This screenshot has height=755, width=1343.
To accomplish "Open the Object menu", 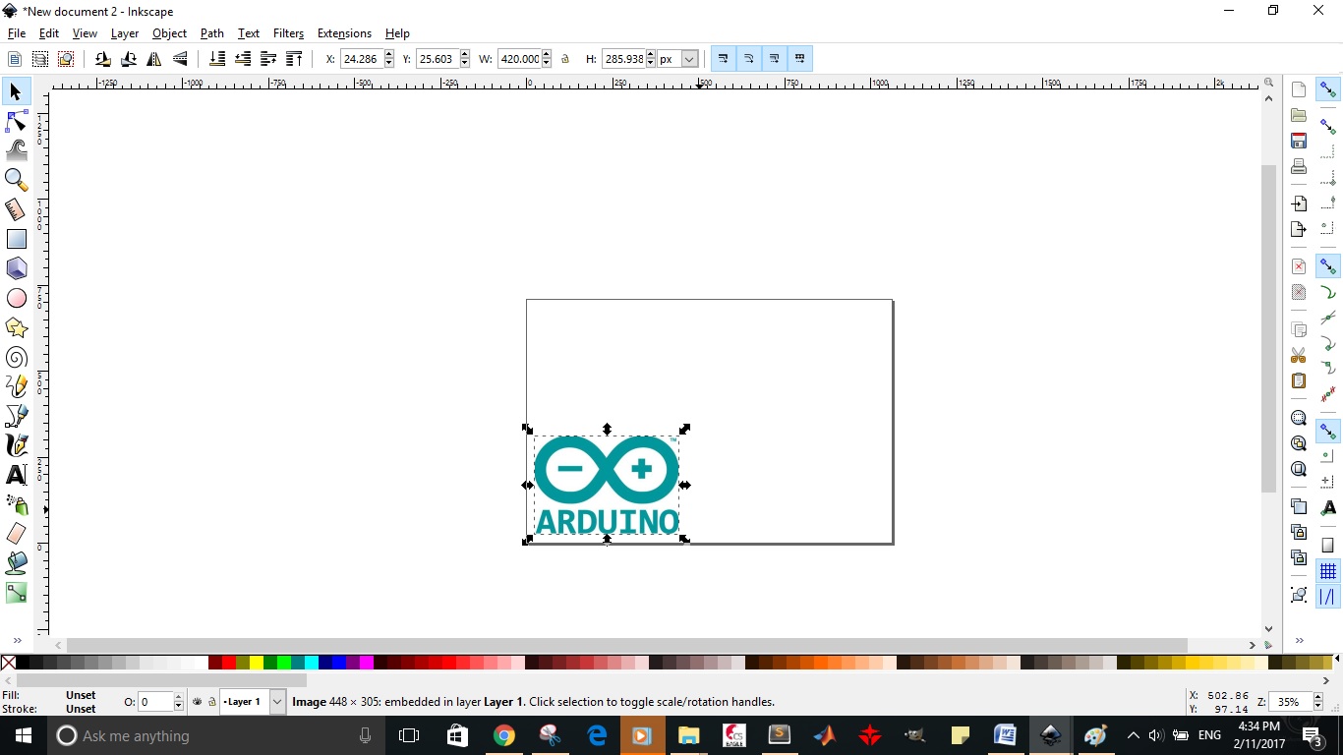I will pos(169,33).
